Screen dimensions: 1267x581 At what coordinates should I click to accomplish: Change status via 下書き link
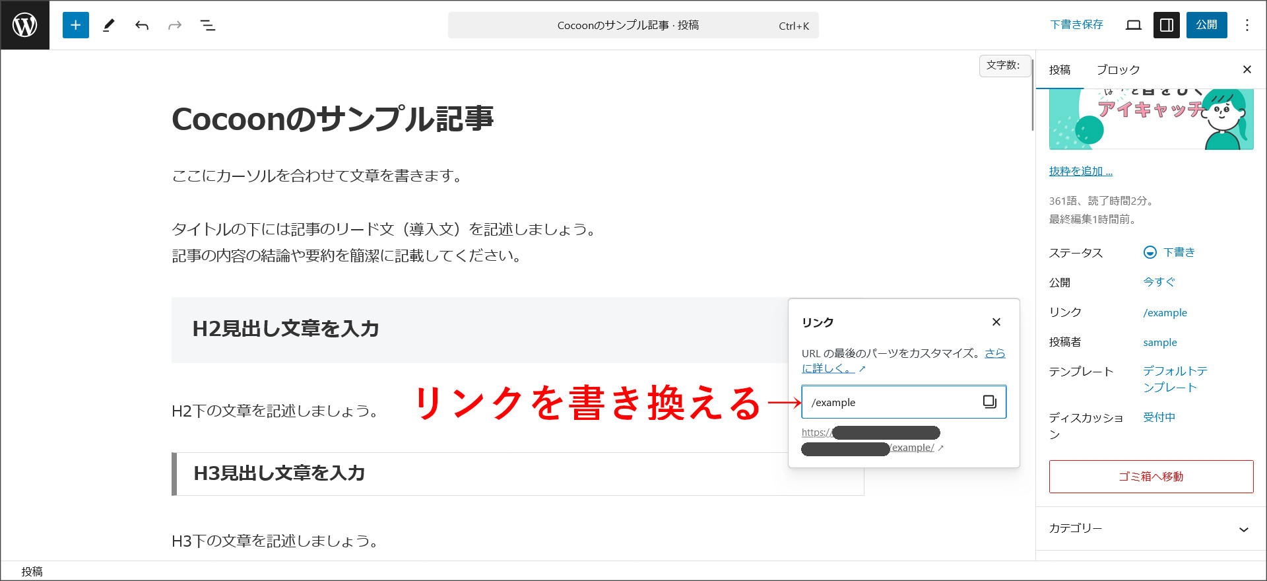click(x=1179, y=252)
